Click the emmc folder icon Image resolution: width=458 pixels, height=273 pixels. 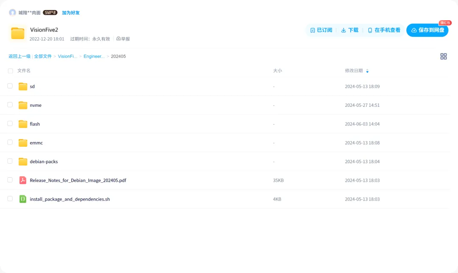(23, 143)
